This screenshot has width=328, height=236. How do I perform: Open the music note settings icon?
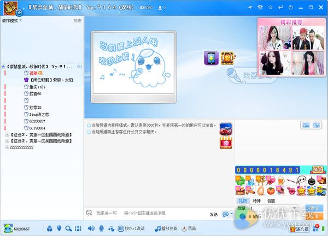pos(111,229)
